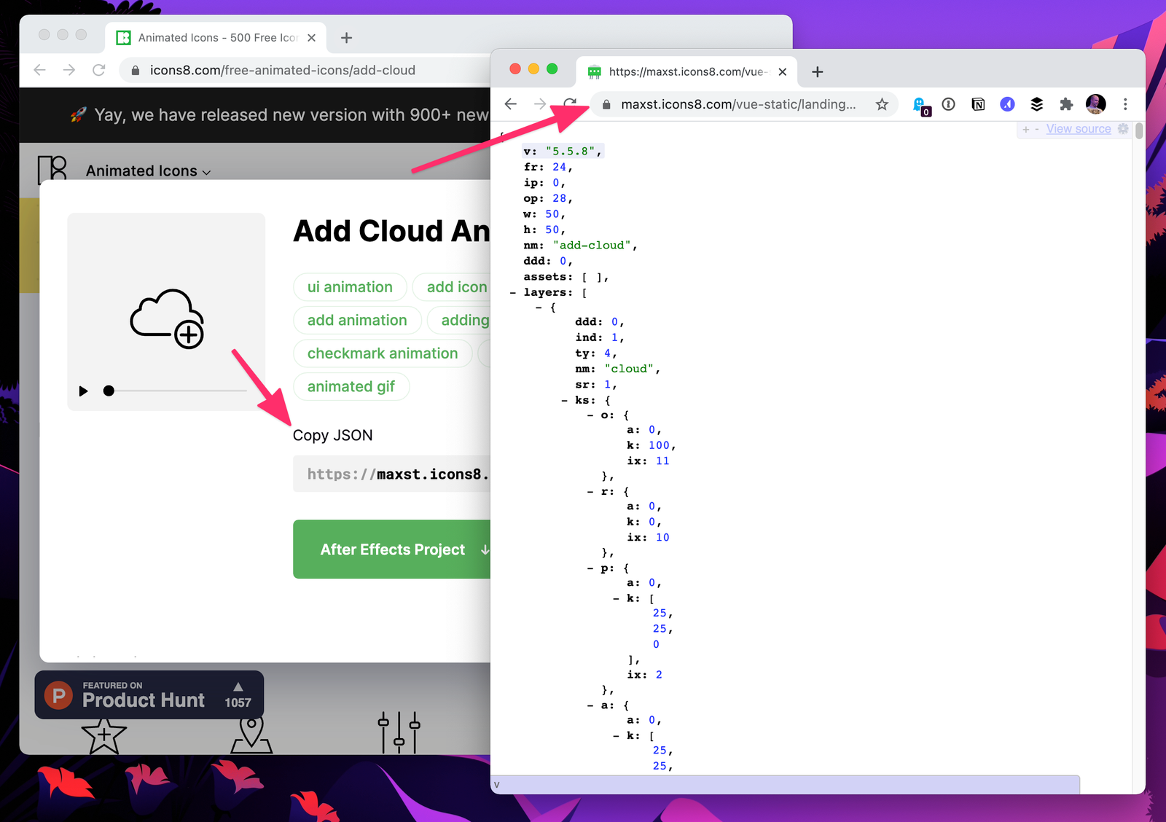Click the Ghostery extension icon
This screenshot has width=1166, height=822.
[921, 106]
